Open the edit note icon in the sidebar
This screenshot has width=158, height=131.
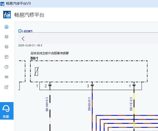[7, 87]
